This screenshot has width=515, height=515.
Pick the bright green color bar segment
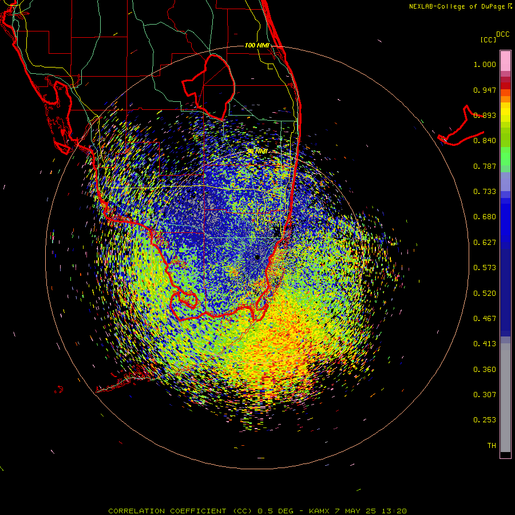tap(505, 156)
